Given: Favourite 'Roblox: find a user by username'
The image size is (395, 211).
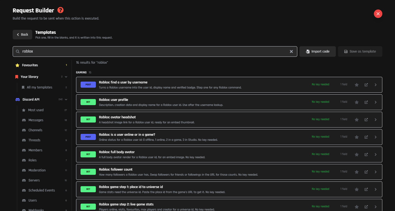Looking at the screenshot, I should (357, 85).
